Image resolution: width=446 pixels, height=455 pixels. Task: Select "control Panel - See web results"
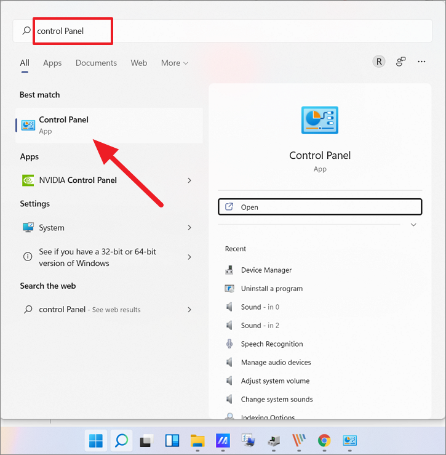click(109, 310)
